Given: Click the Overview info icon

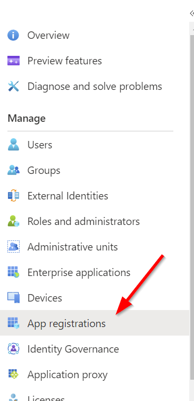Looking at the screenshot, I should pos(13,35).
